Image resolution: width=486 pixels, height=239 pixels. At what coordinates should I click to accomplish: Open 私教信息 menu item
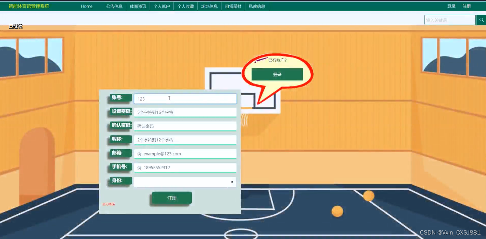point(257,6)
